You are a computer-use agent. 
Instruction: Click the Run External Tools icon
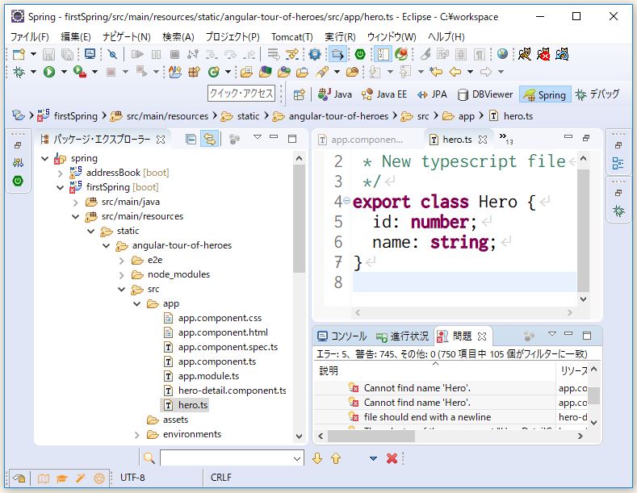[x=80, y=72]
